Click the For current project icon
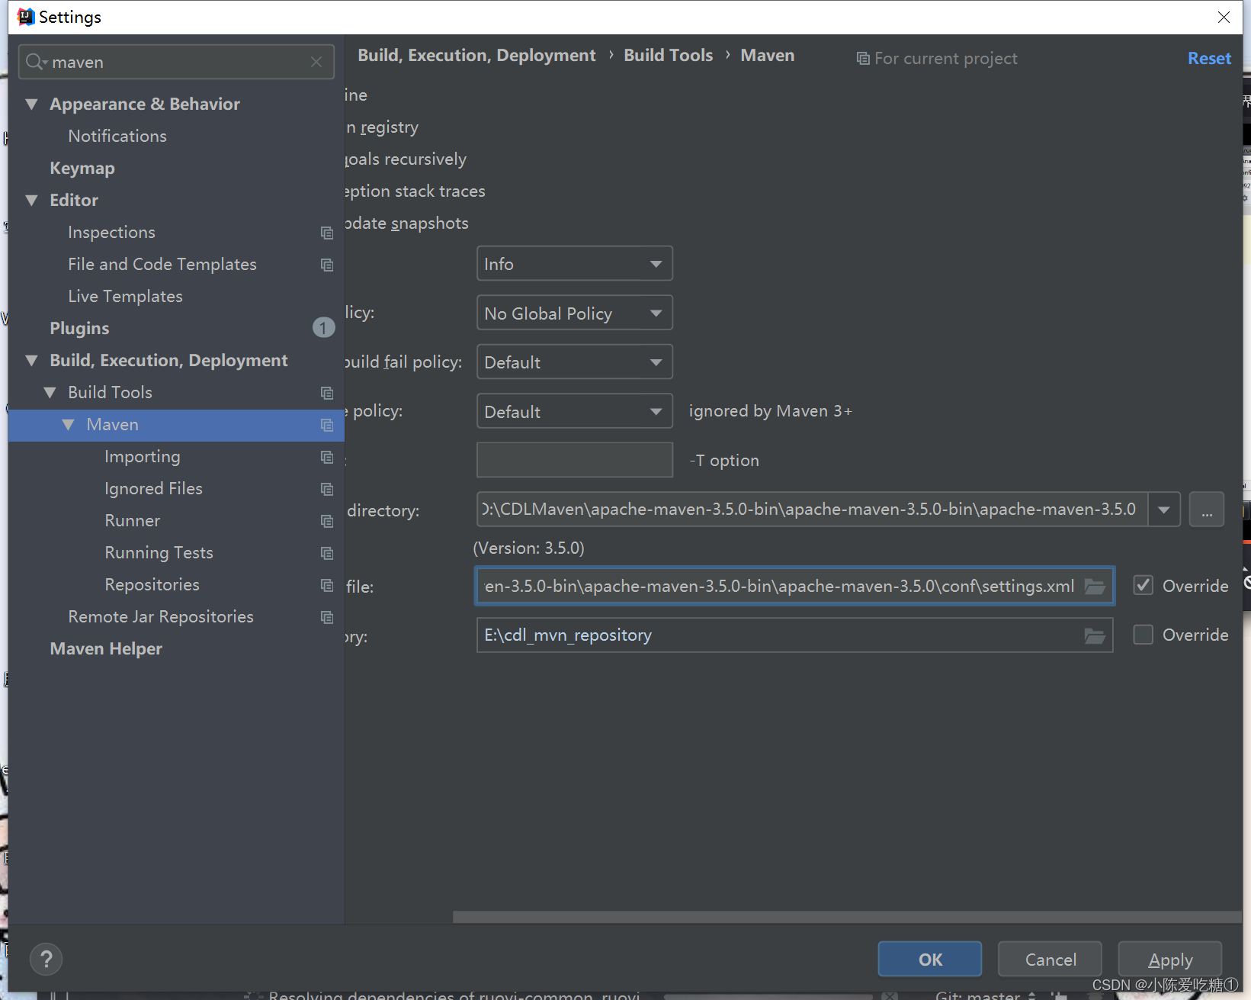The image size is (1251, 1000). coord(863,59)
